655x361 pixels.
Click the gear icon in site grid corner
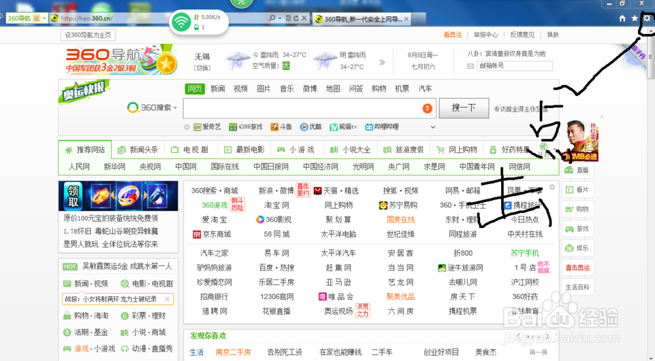coord(552,187)
